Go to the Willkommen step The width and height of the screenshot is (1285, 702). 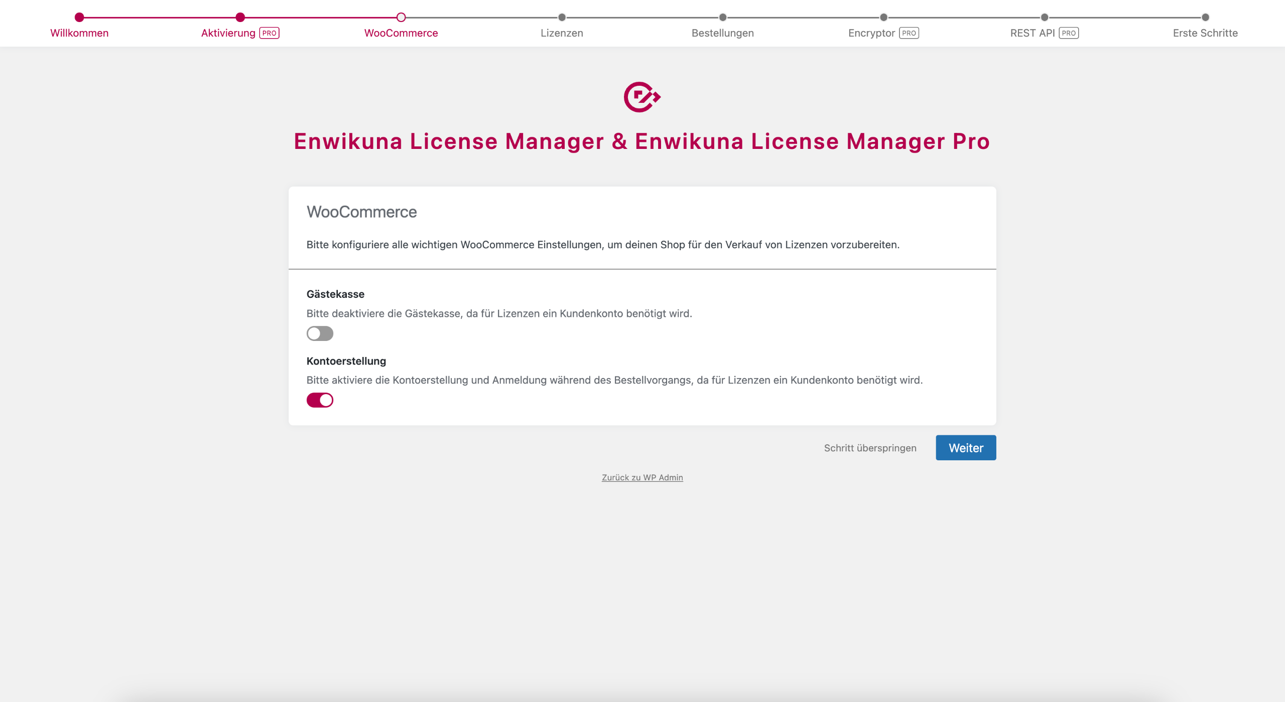(x=79, y=33)
